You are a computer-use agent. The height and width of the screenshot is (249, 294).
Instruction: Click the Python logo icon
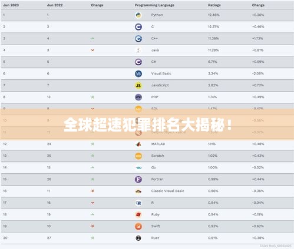pos(138,15)
